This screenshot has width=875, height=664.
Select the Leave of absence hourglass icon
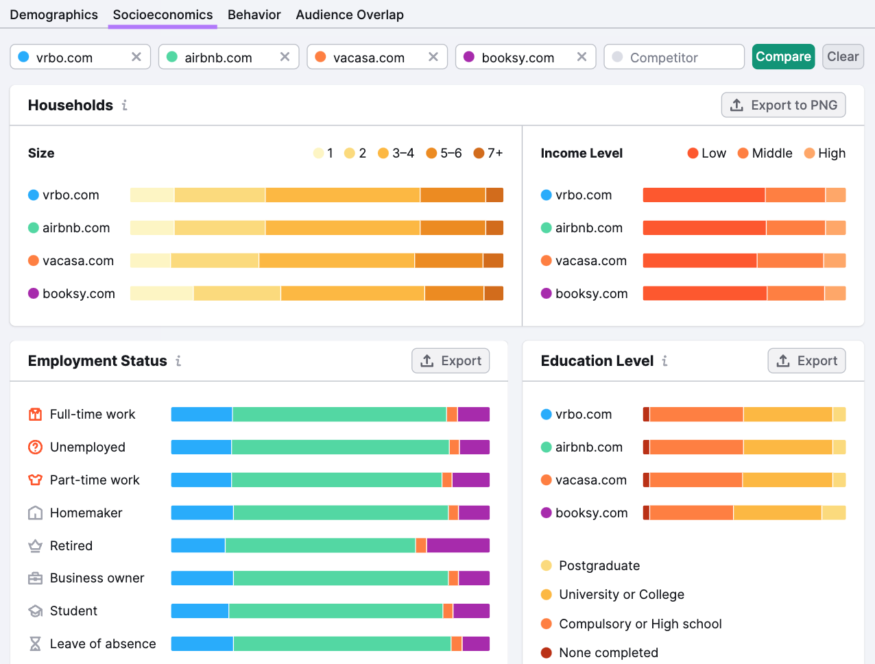(36, 643)
